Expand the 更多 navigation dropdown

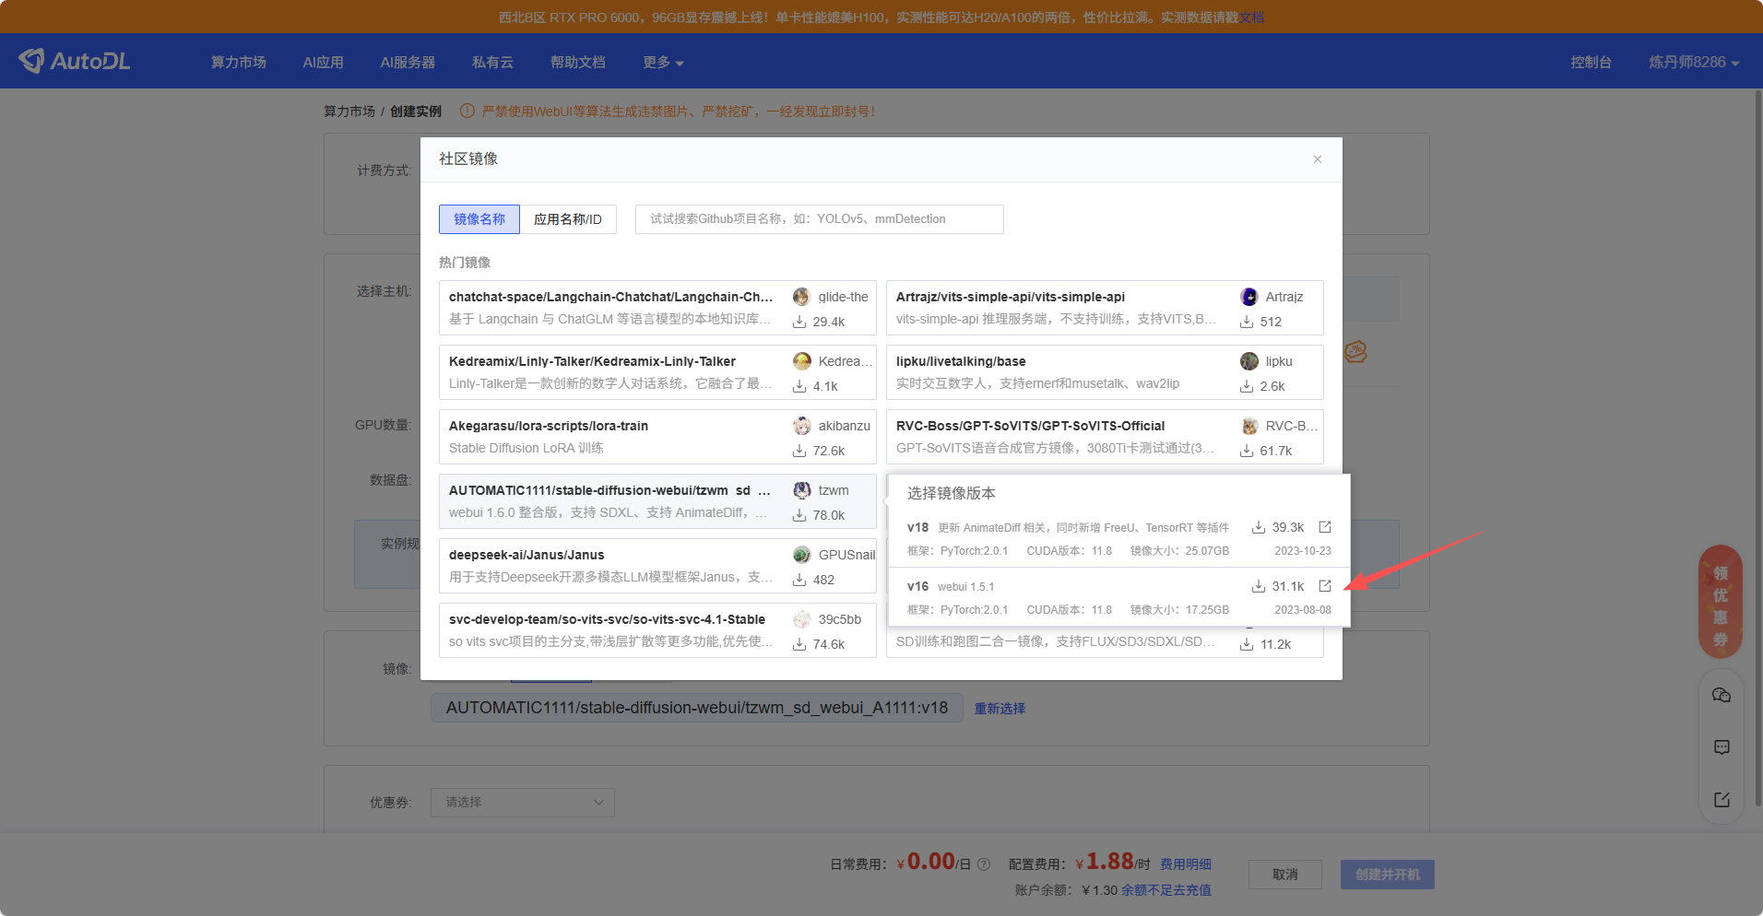[663, 62]
